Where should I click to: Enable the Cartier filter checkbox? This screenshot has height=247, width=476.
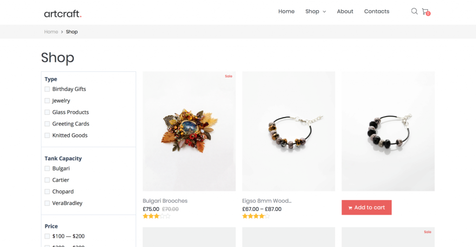coord(47,180)
